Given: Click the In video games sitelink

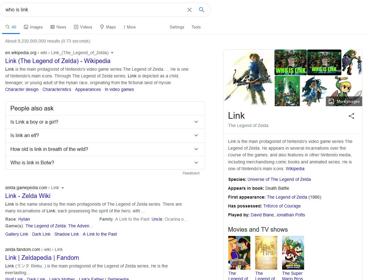Looking at the screenshot, I should click(x=119, y=89).
